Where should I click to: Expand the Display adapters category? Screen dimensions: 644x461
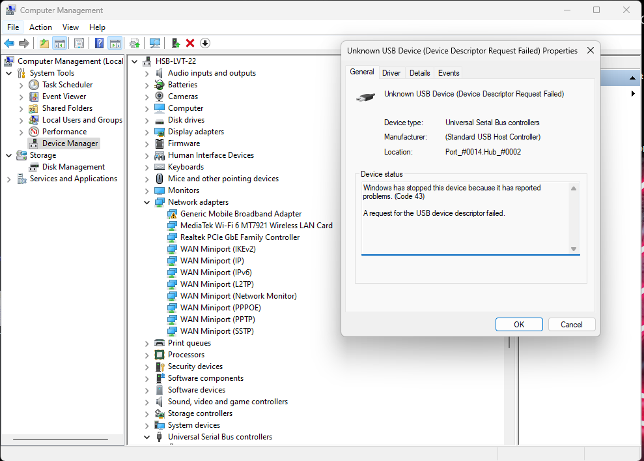pos(148,132)
